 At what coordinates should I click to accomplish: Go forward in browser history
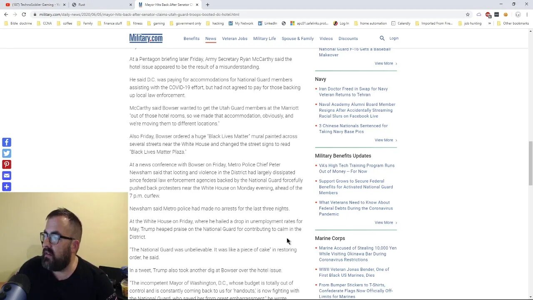coord(15,14)
